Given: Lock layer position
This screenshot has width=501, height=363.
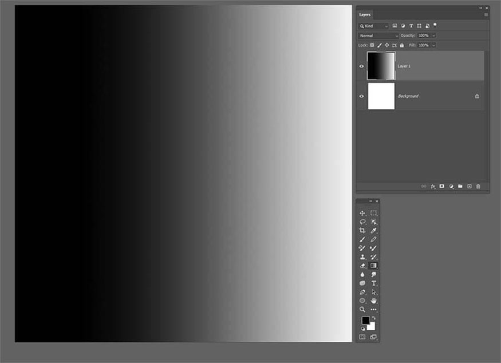Looking at the screenshot, I should [387, 45].
